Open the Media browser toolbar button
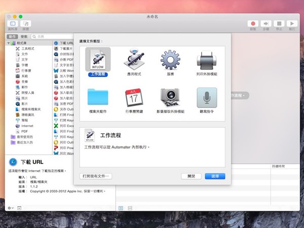The width and height of the screenshot is (304, 228). (26, 24)
